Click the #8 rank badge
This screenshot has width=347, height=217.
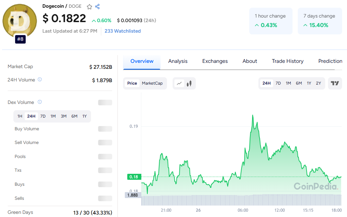pyautogui.click(x=20, y=39)
